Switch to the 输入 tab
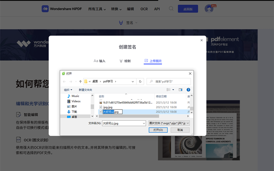Image resolution: width=274 pixels, height=171 pixels. coord(100,61)
